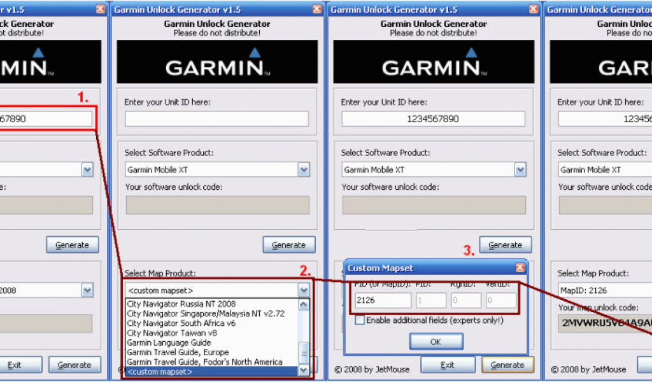Click the VenID field in Custom Mapset

click(x=501, y=300)
